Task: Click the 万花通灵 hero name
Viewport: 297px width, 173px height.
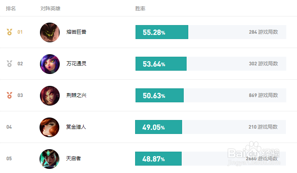Action: pyautogui.click(x=76, y=64)
